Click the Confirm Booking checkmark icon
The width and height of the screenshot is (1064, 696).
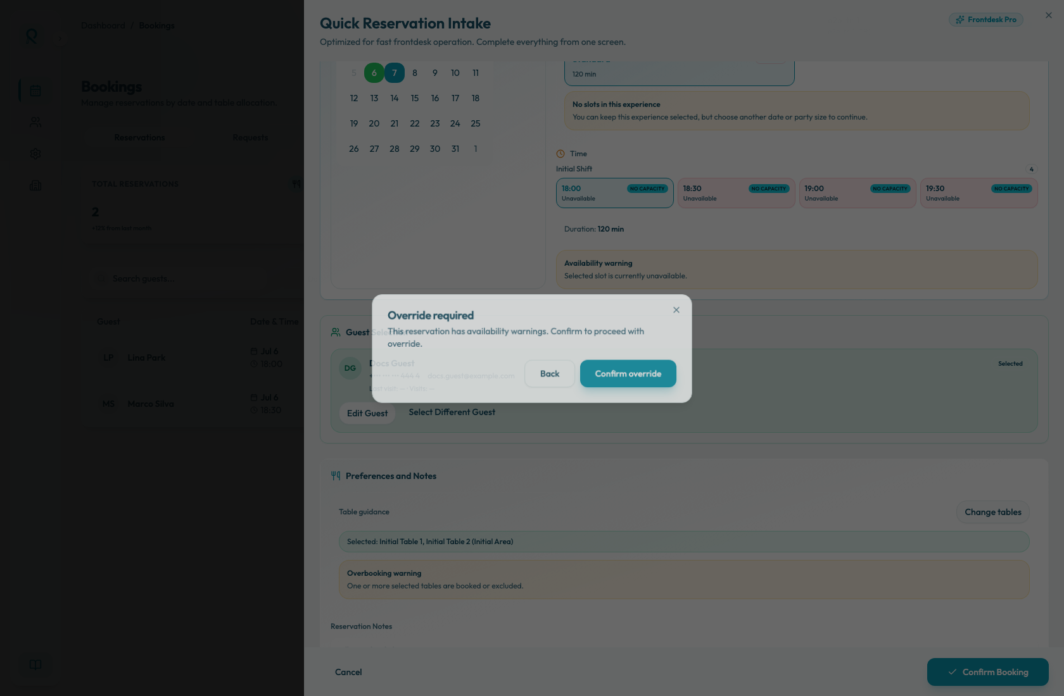pos(952,672)
